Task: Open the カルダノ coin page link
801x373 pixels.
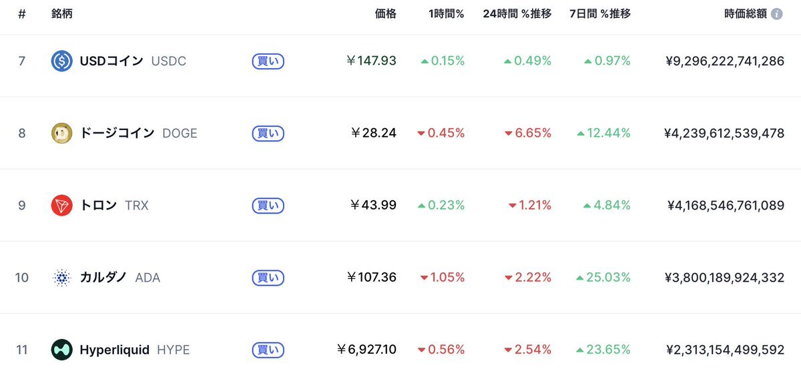Action: pos(103,278)
